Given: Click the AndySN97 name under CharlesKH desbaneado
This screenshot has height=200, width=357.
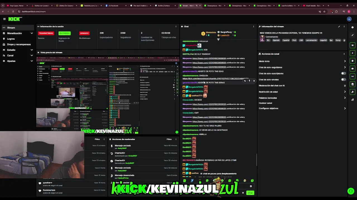Looking at the screenshot, I should point(132,156).
